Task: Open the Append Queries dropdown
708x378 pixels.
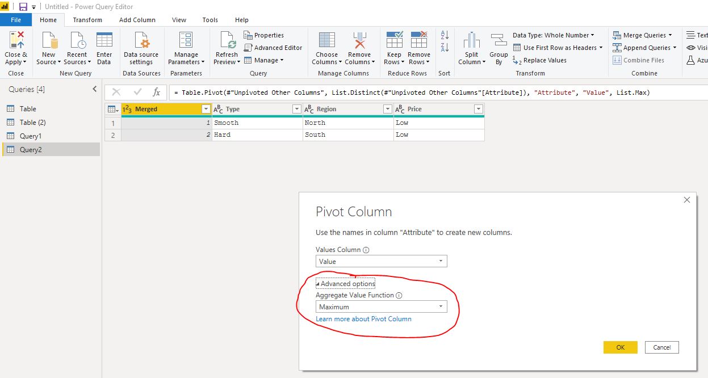Action: click(x=645, y=48)
